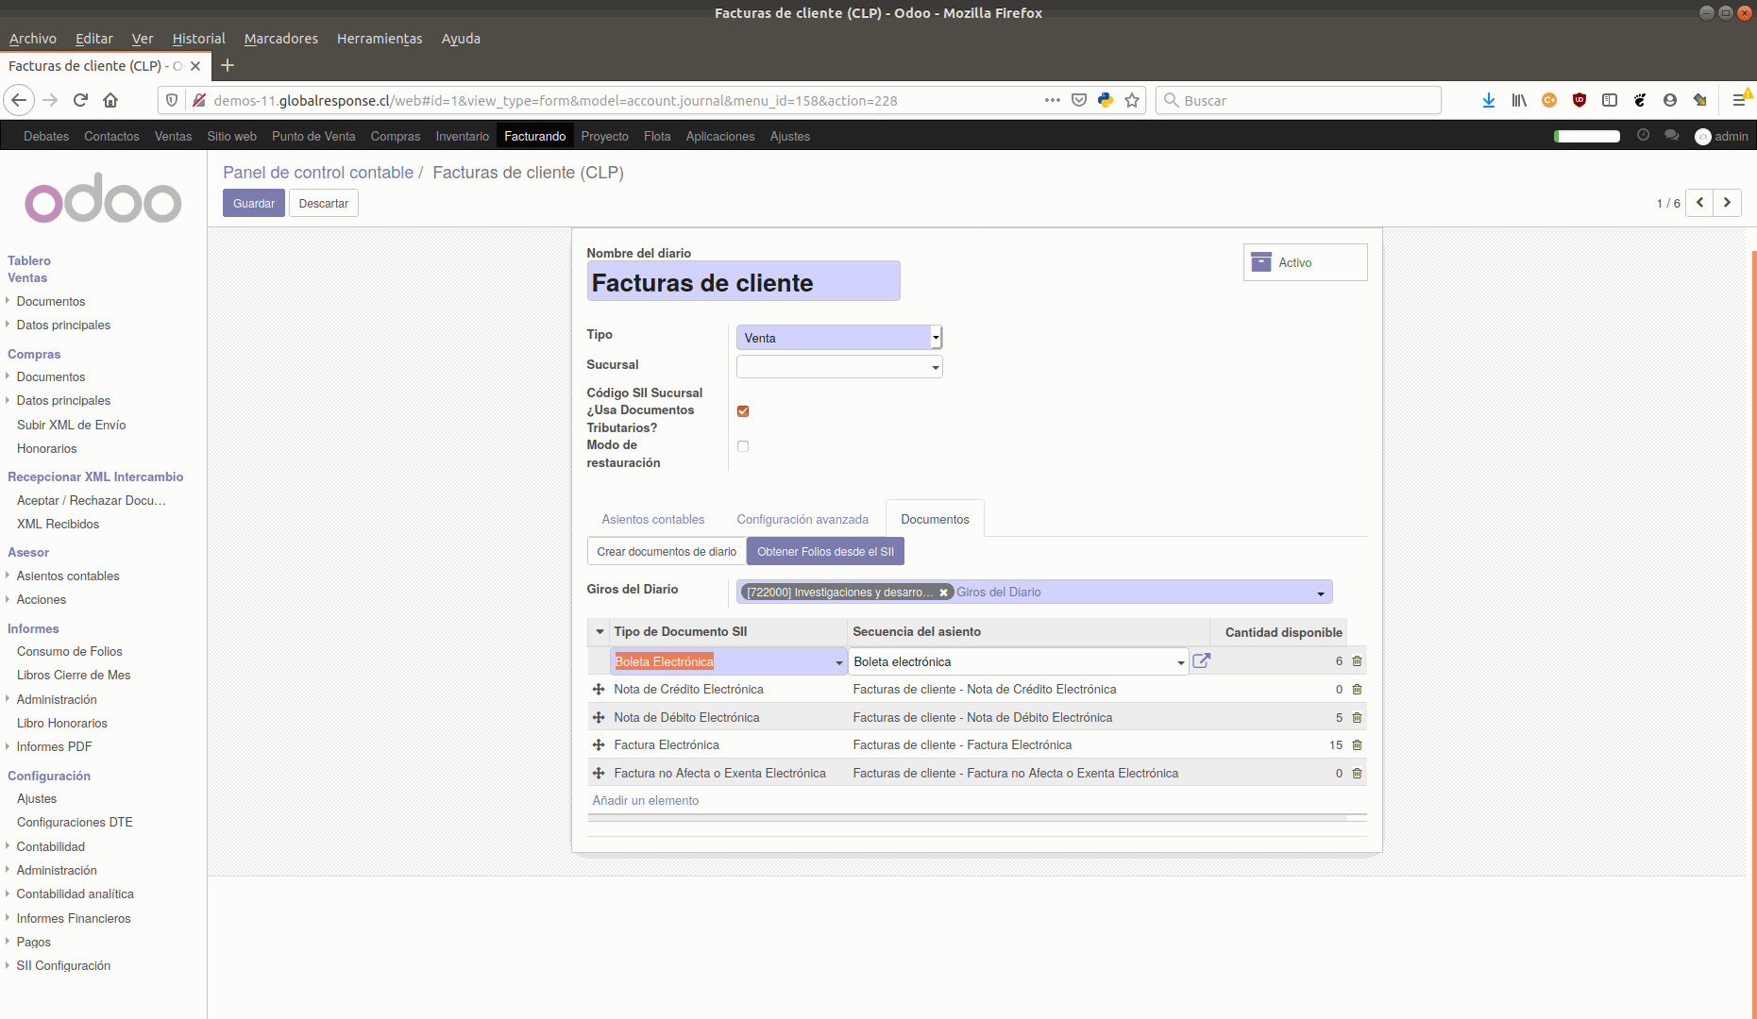Open the Giros del Diario dropdown arrow

coord(1320,592)
